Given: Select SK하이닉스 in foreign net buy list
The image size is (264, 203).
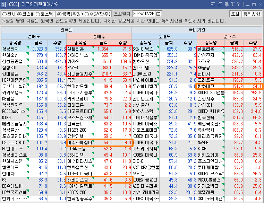Looking at the screenshot, I should click(x=78, y=55).
